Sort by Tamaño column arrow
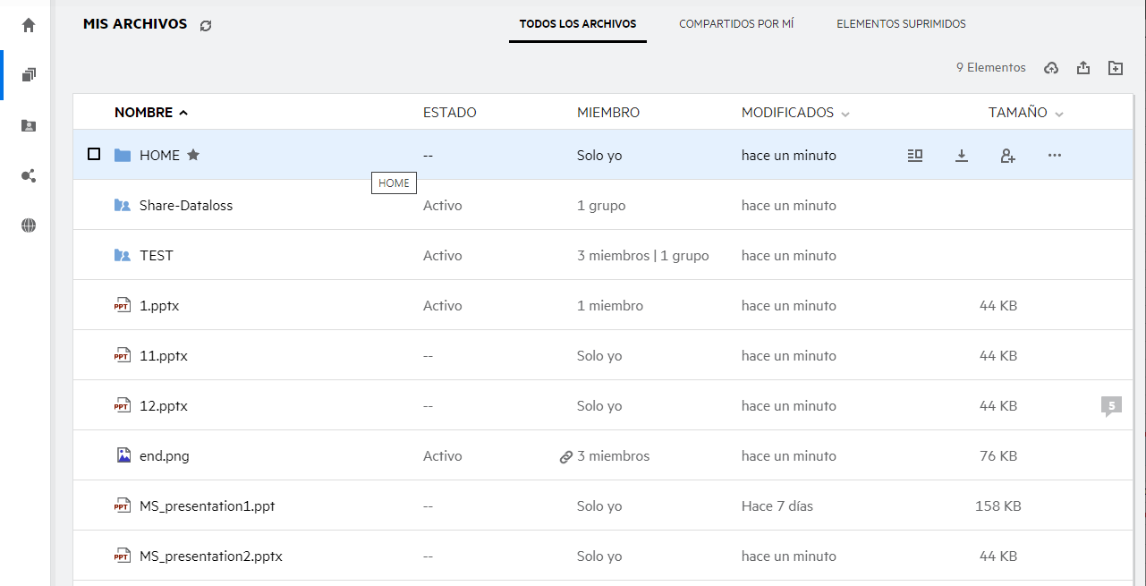 click(x=1059, y=114)
